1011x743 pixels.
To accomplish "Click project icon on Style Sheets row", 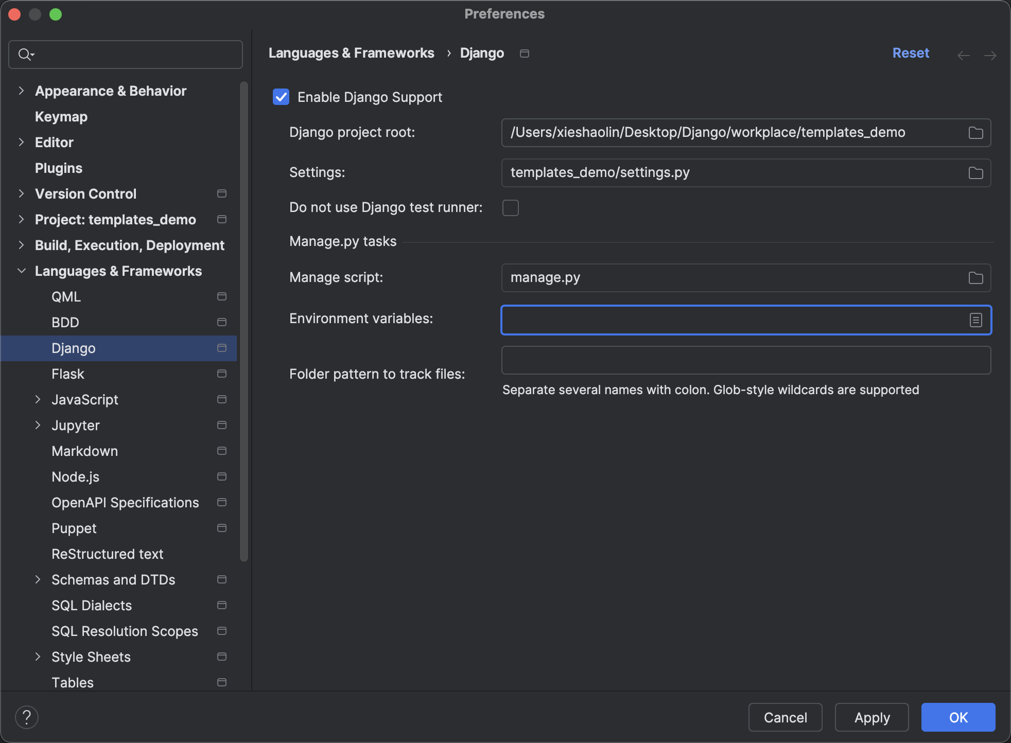I will click(x=222, y=657).
